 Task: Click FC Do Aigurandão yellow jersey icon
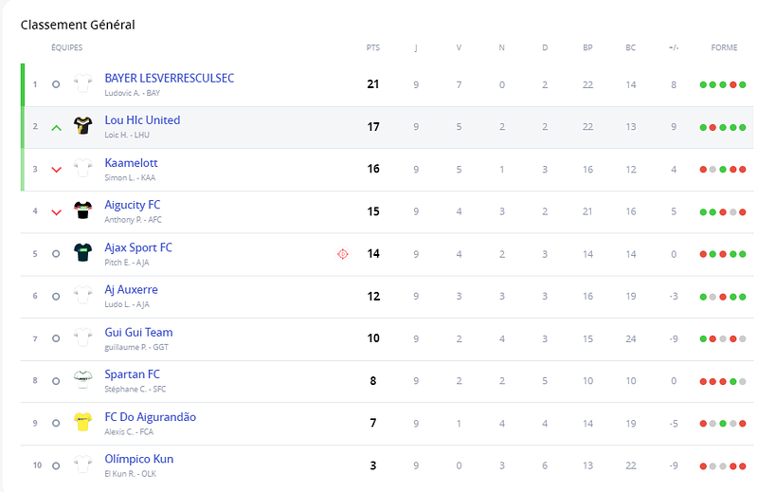(x=82, y=422)
